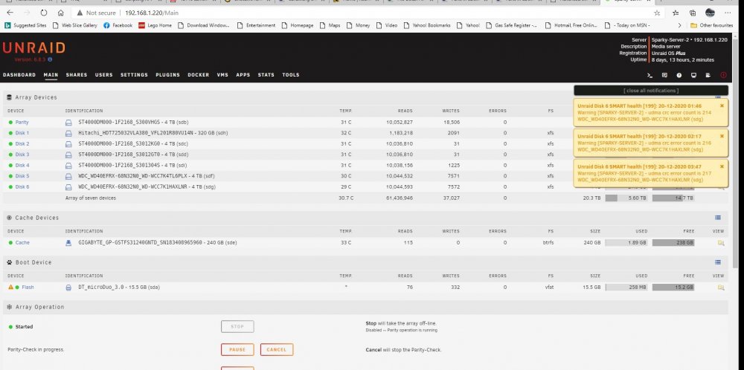
Task: Open the Parity device link
Action: pyautogui.click(x=22, y=123)
